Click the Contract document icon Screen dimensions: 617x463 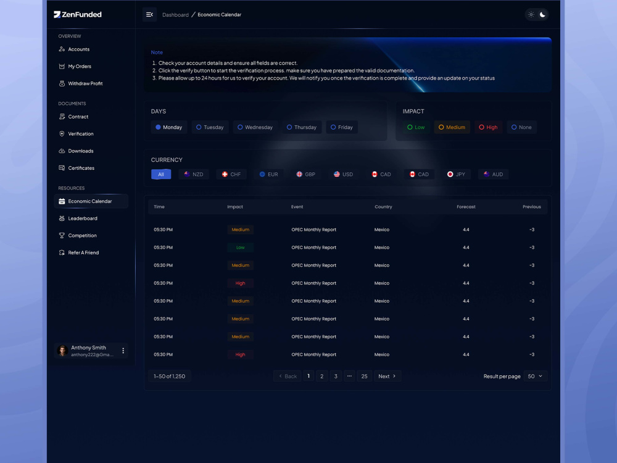[62, 117]
